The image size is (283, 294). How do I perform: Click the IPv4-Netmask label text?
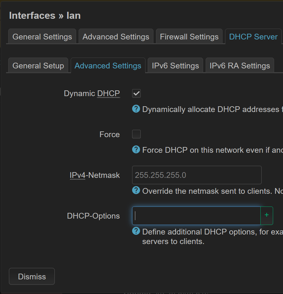click(x=95, y=175)
